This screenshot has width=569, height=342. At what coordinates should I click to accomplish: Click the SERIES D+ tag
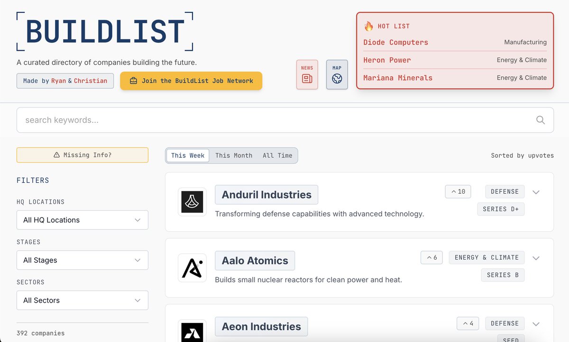(501, 209)
